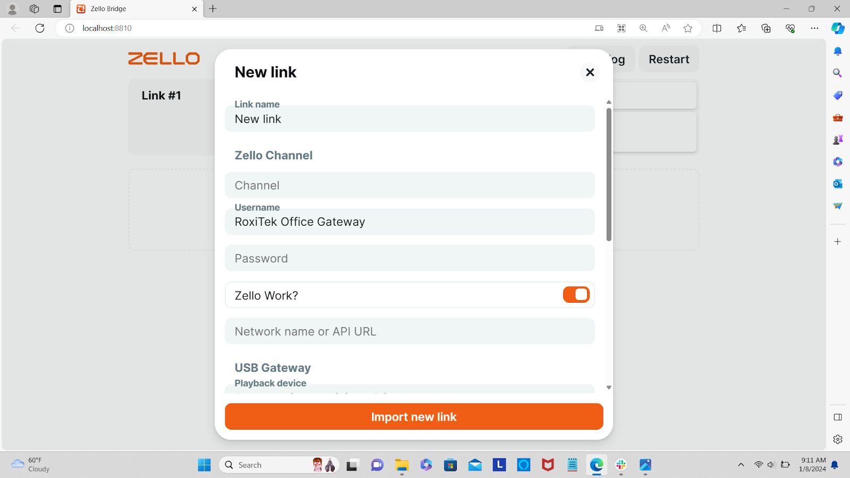Viewport: 850px width, 478px height.
Task: Click the Channel input field
Action: point(410,185)
